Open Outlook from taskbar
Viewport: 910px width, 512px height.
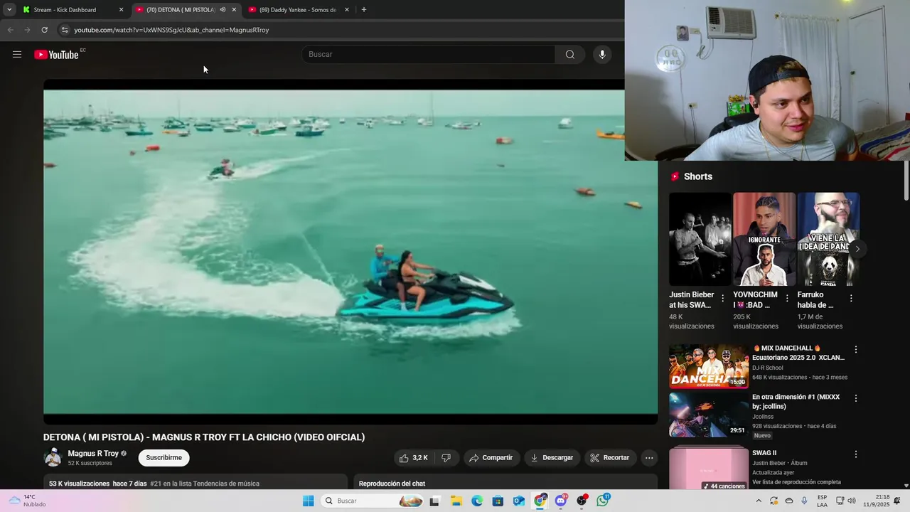click(519, 501)
